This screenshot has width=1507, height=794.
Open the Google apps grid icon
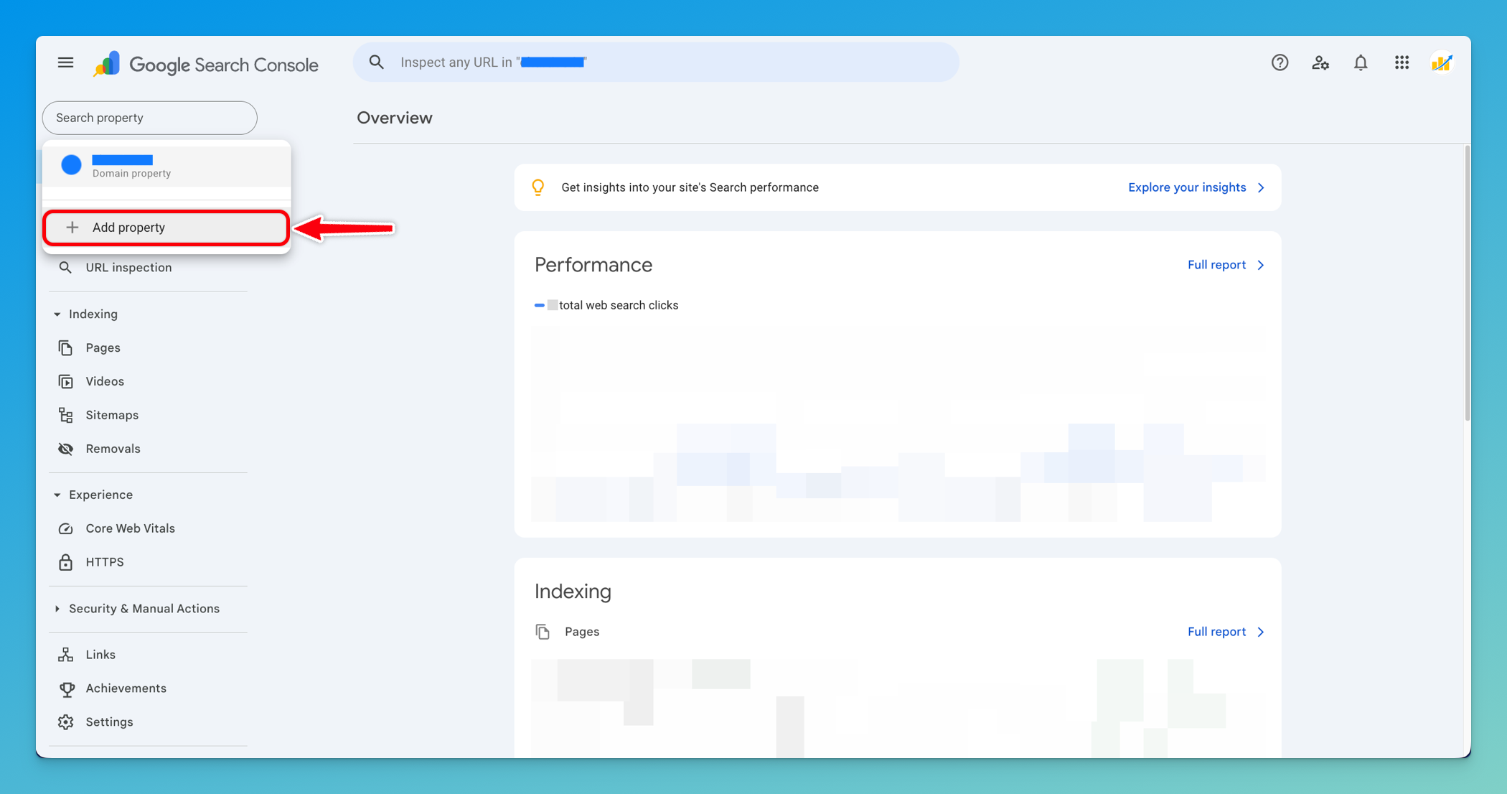tap(1402, 63)
